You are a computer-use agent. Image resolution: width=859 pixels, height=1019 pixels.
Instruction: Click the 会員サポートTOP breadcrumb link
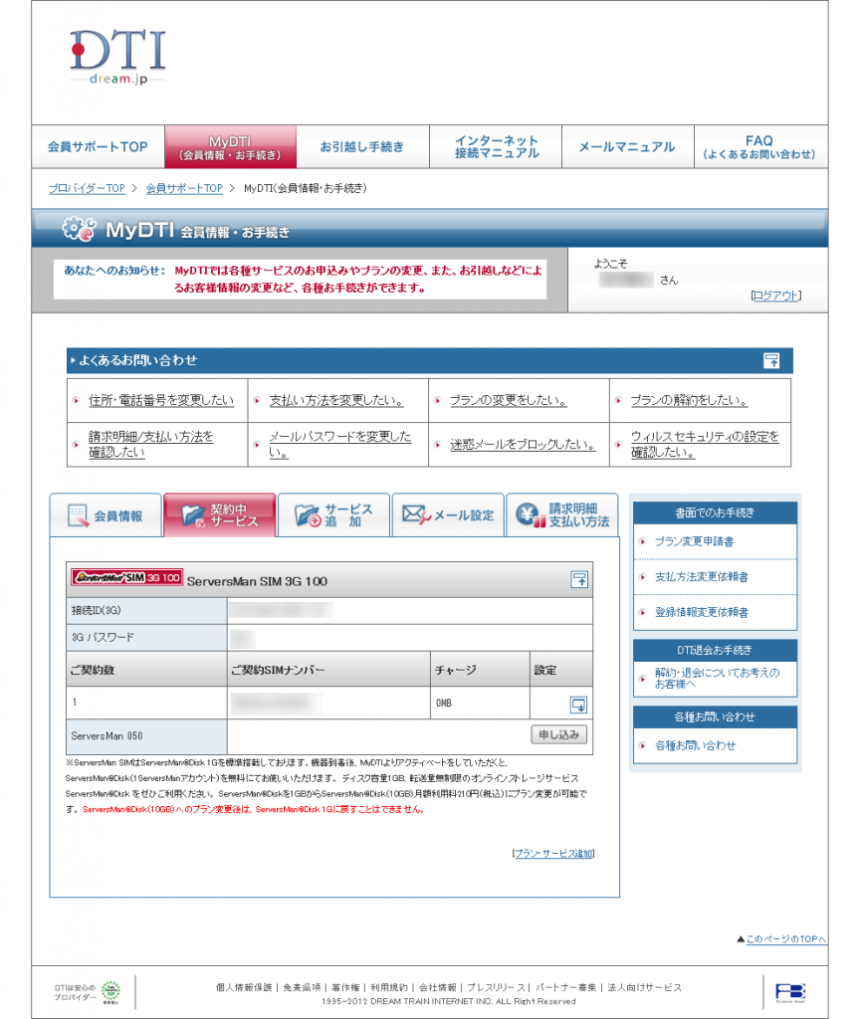[184, 188]
